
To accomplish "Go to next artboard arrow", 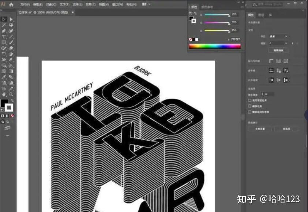I will click(297, 43).
